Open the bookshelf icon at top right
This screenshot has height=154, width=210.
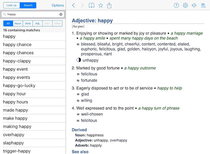pos(203,5)
